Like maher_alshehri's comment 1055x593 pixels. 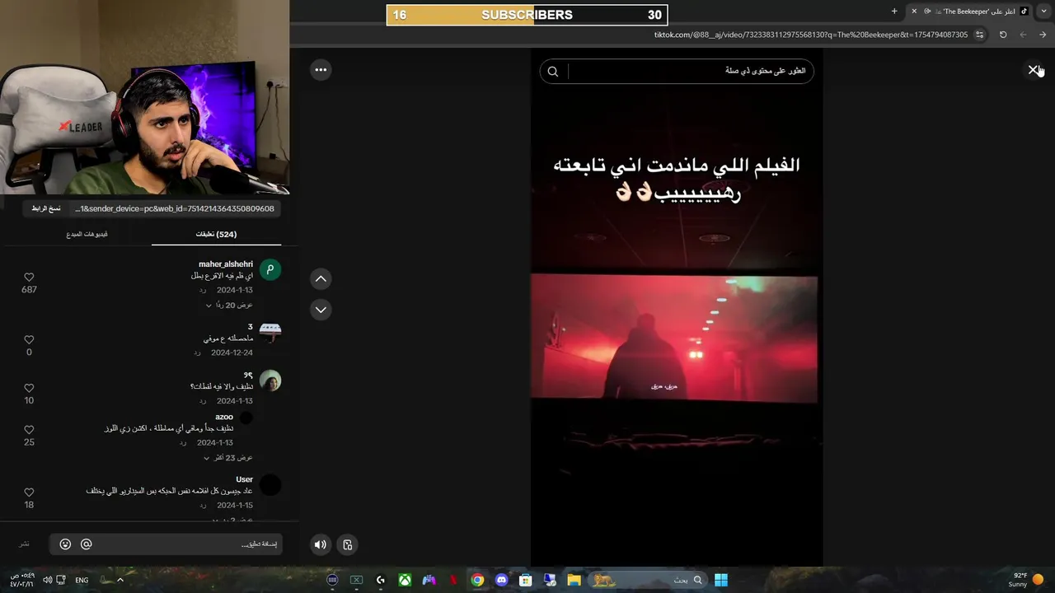(x=29, y=278)
